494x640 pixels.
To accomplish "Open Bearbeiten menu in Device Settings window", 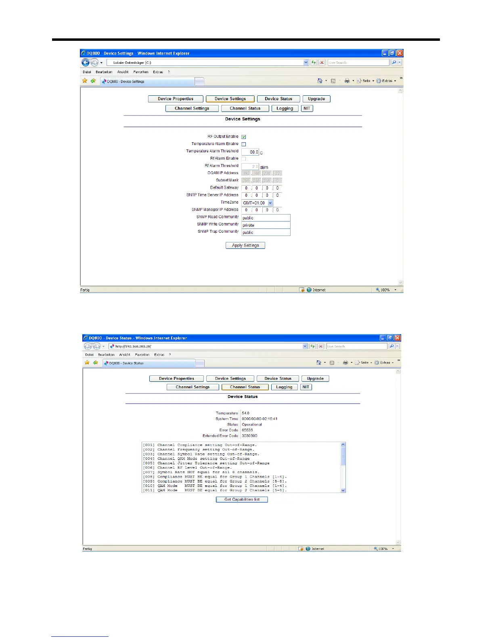I will [x=104, y=72].
